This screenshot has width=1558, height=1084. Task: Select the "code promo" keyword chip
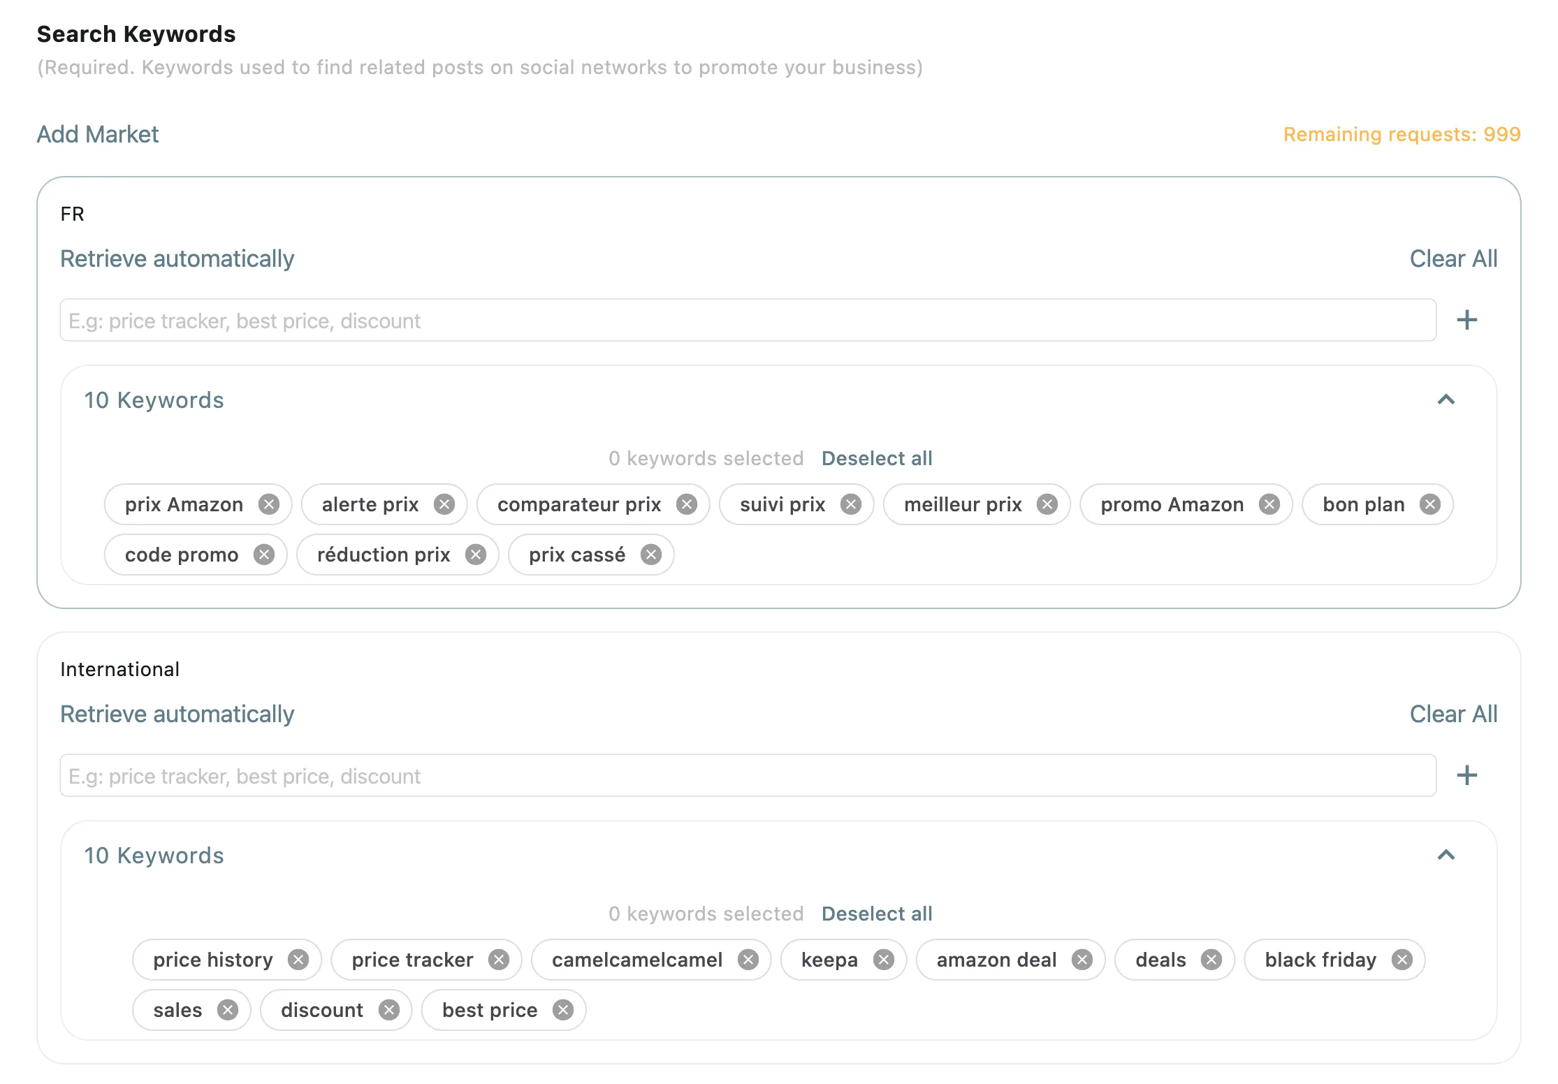click(x=180, y=555)
